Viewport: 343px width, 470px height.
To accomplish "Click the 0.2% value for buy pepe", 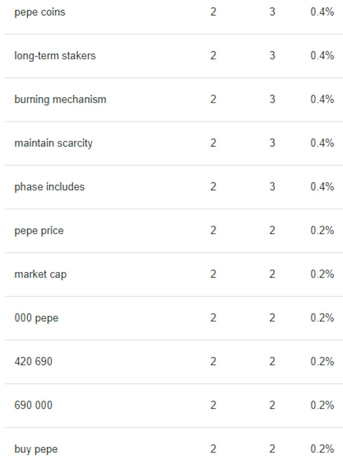I will 322,449.
